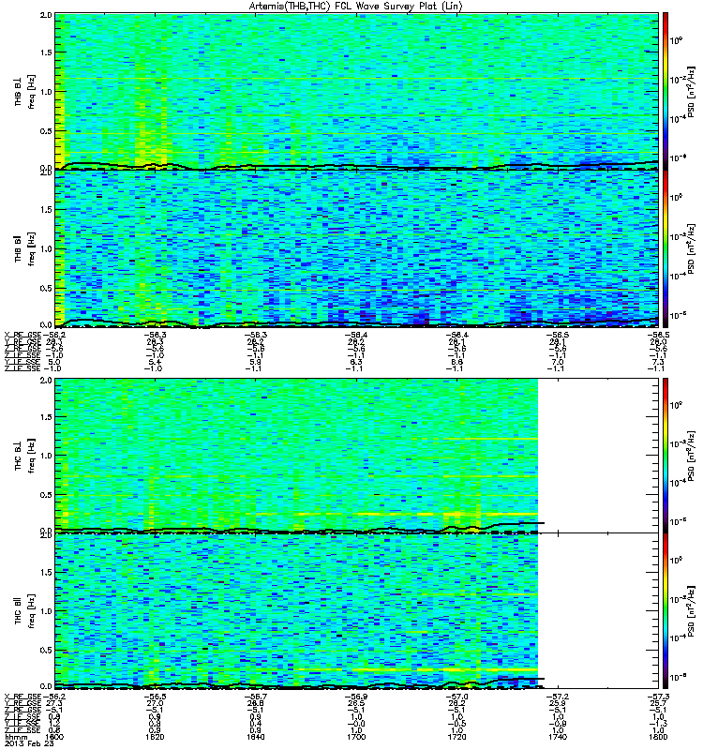Click the -57.3 X_RE_GSE value at the bottom right
703x750 pixels.
pos(659,697)
